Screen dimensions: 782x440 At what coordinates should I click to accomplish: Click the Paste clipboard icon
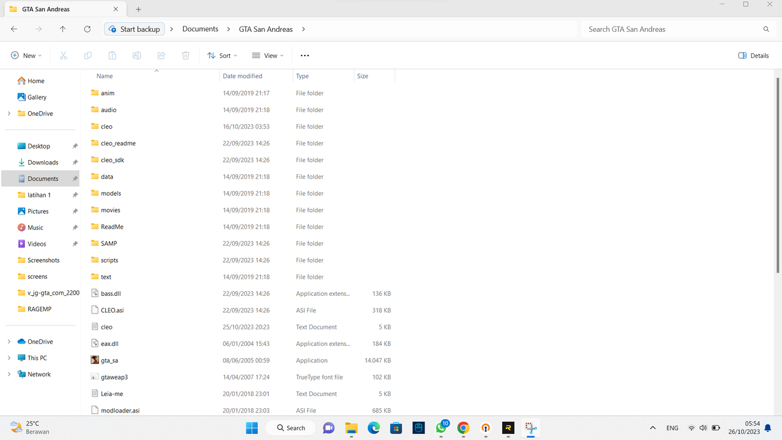(x=112, y=56)
